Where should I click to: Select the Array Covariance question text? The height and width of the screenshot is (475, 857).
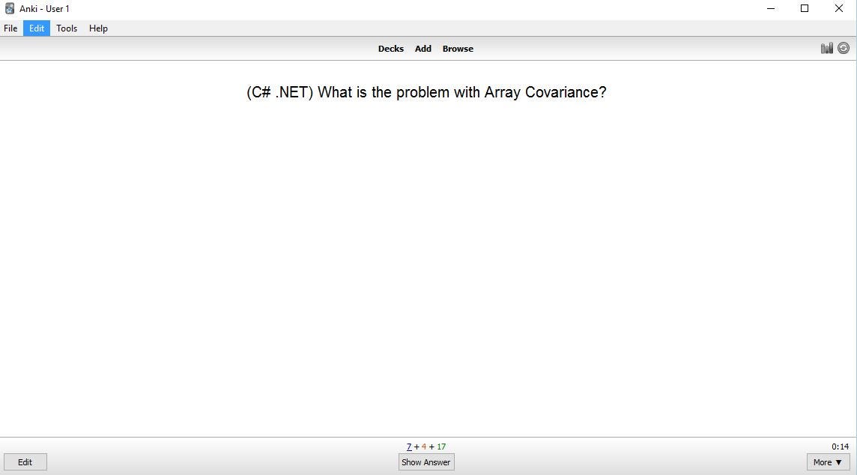(426, 92)
